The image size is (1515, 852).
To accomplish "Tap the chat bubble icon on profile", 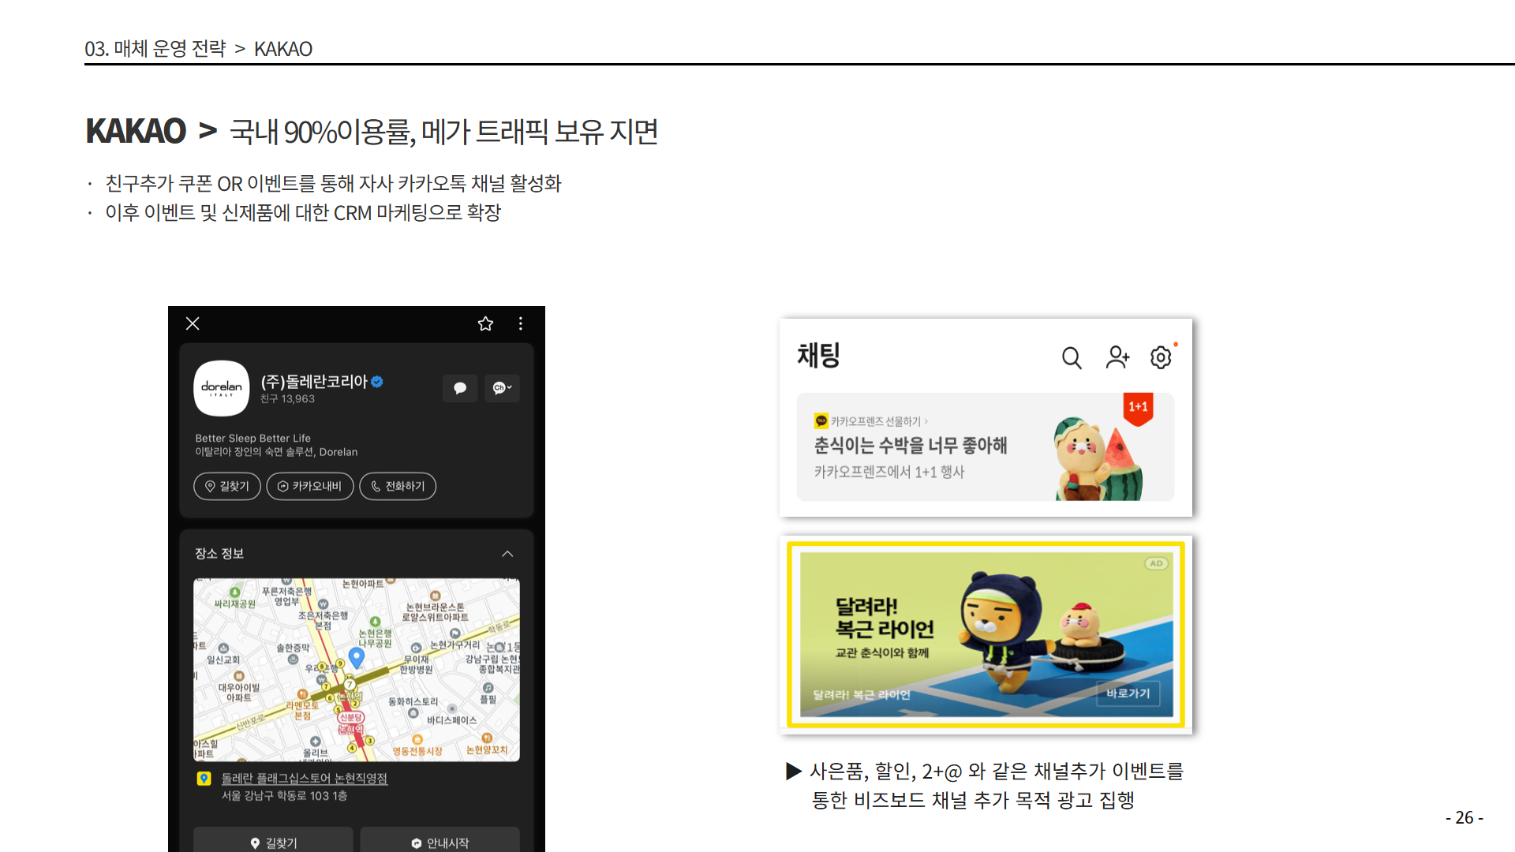I will click(460, 388).
